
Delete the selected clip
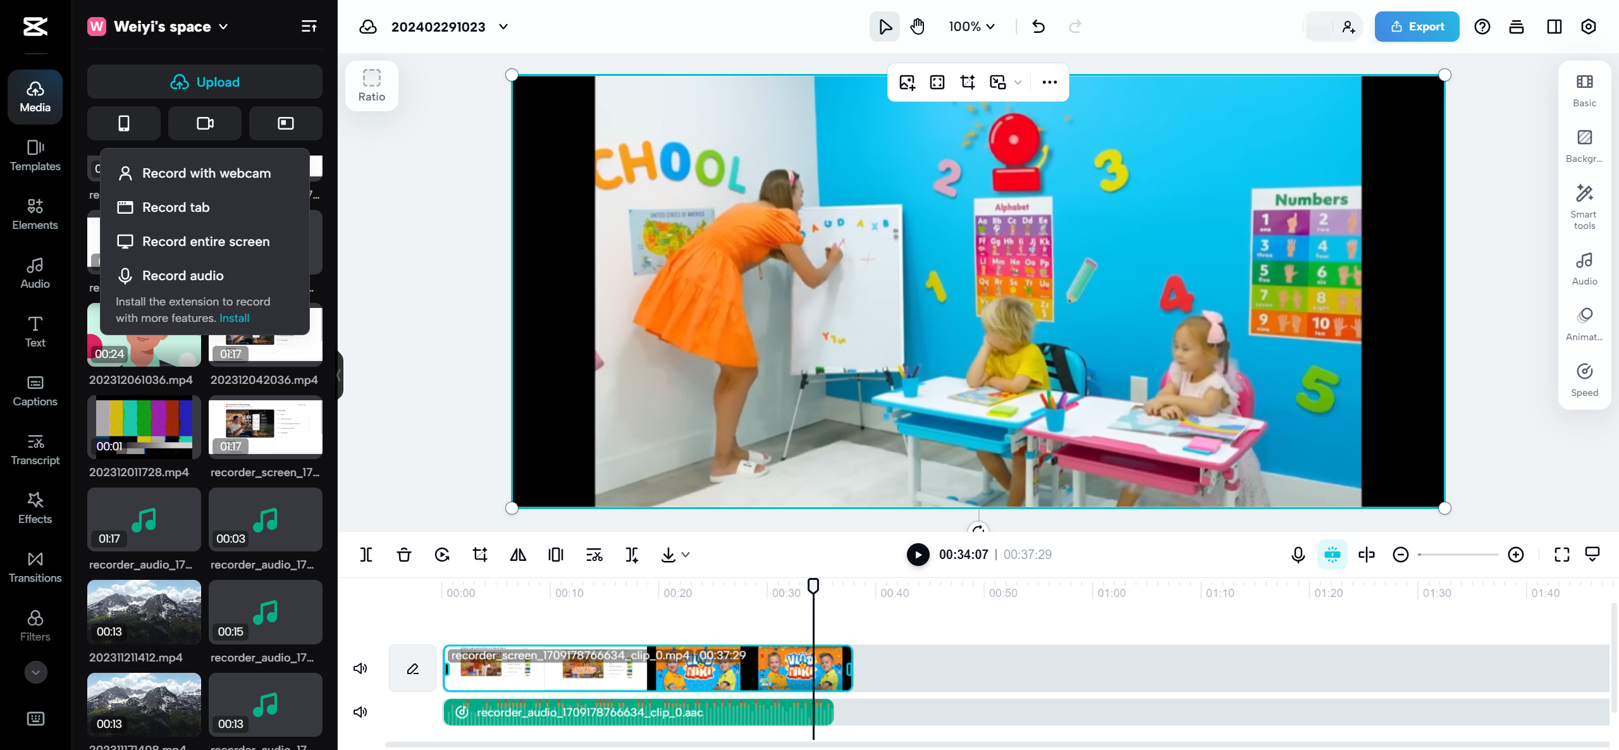[403, 555]
